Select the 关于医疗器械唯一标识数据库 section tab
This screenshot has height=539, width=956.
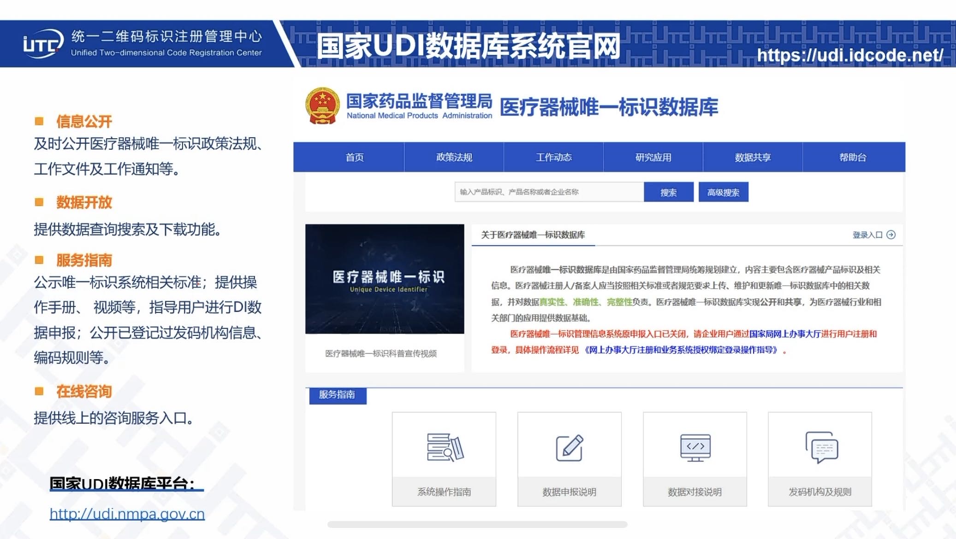(x=533, y=235)
